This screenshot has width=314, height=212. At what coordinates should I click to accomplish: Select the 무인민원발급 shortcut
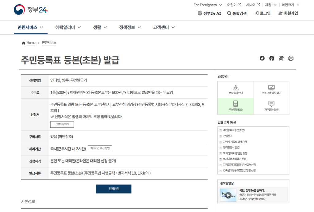click(235, 106)
